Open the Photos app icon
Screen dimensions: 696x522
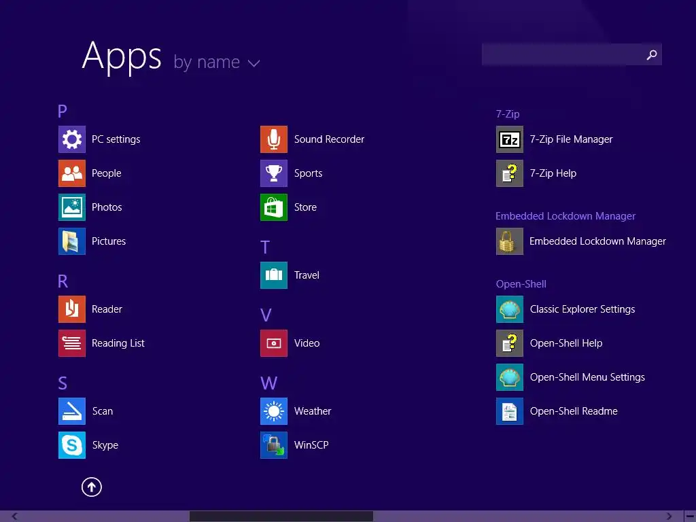(72, 207)
